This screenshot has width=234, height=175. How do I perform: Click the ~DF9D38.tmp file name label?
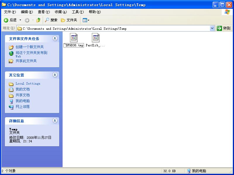tap(74, 45)
